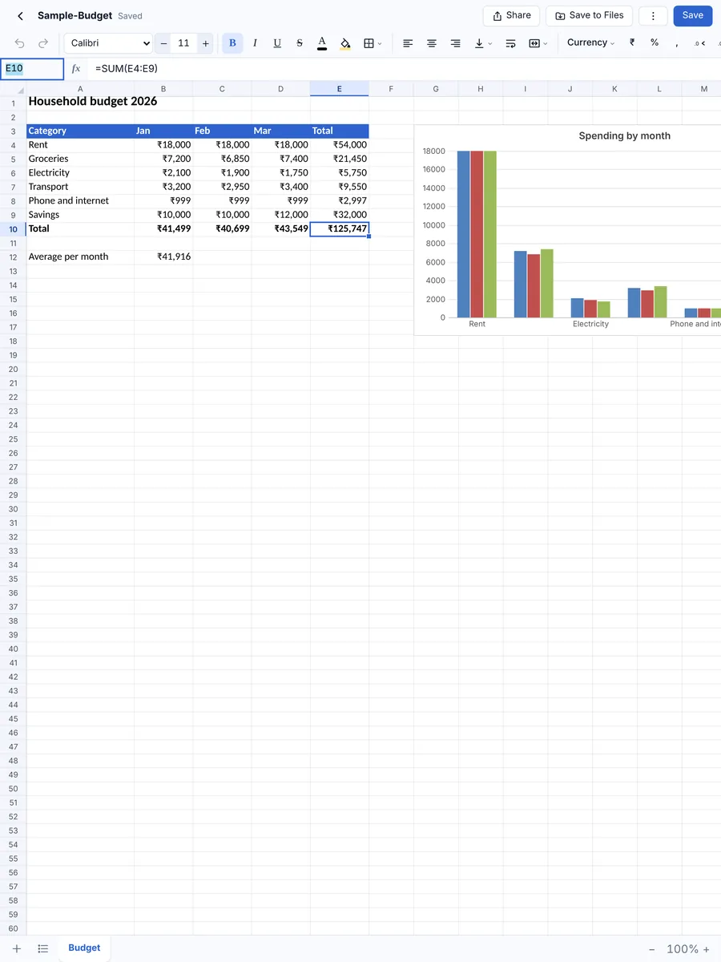Add a new sheet
721x962 pixels.
point(17,948)
